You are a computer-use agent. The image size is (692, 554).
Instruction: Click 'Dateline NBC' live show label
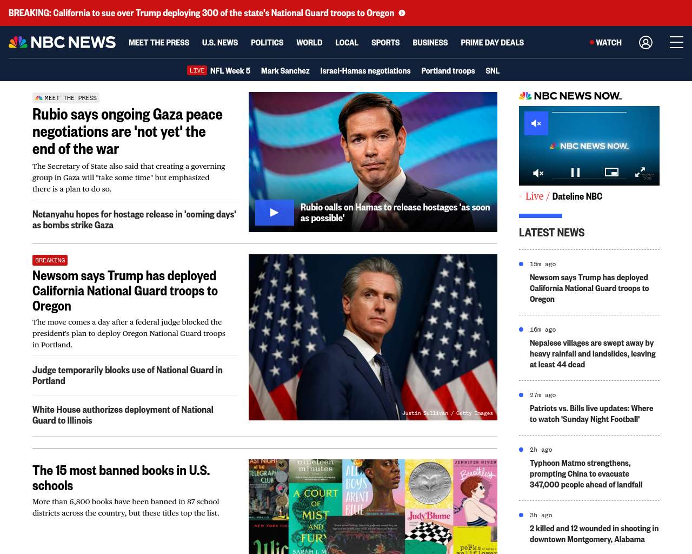(x=577, y=196)
